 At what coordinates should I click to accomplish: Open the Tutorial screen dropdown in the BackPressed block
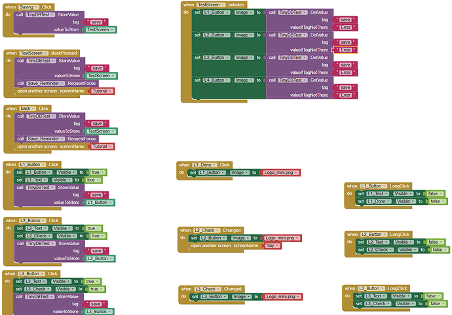103,91
